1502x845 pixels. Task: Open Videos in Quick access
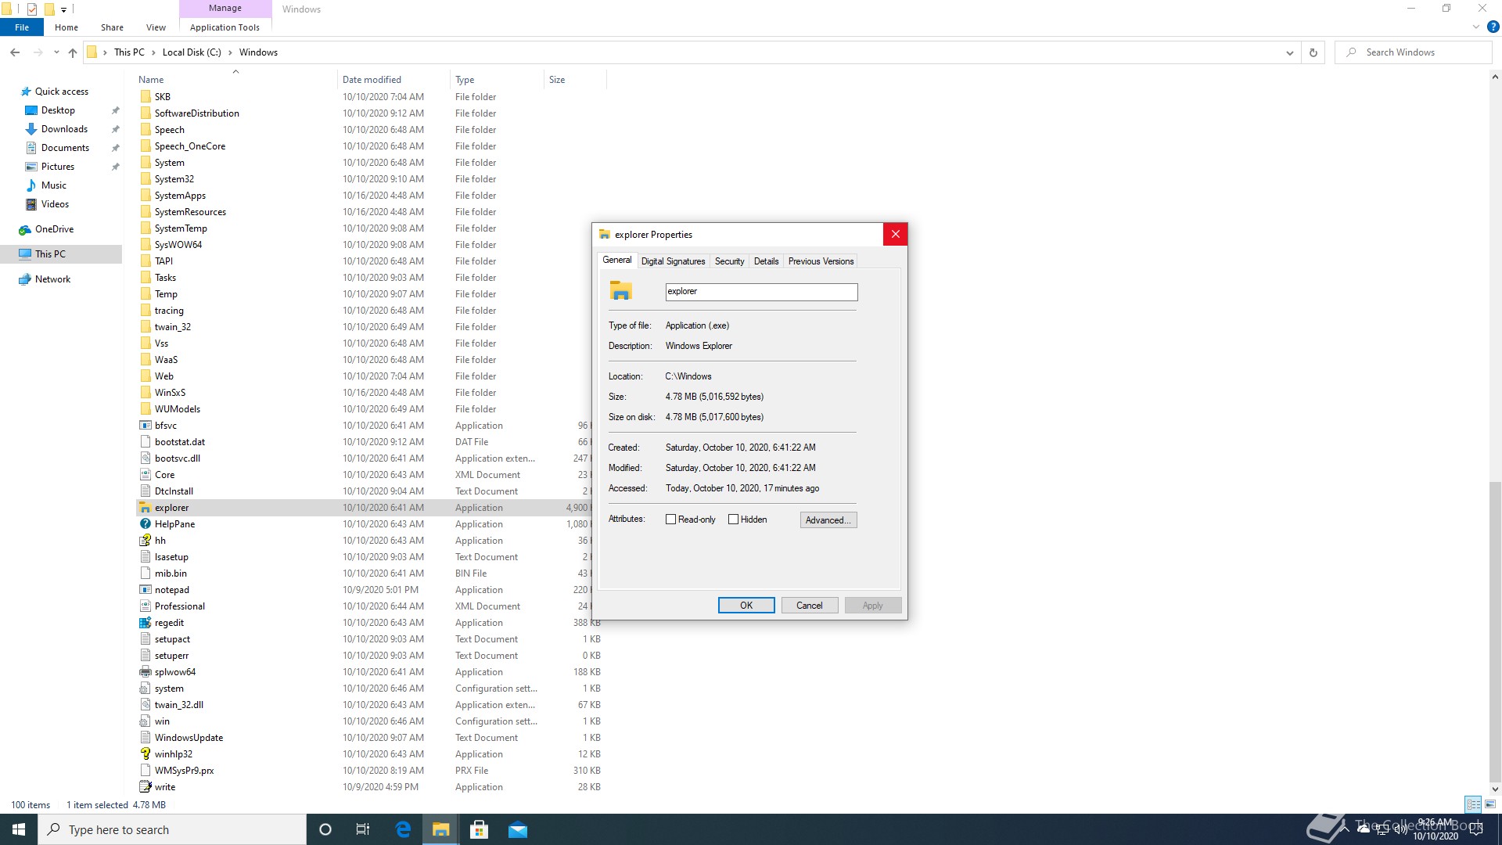tap(55, 204)
